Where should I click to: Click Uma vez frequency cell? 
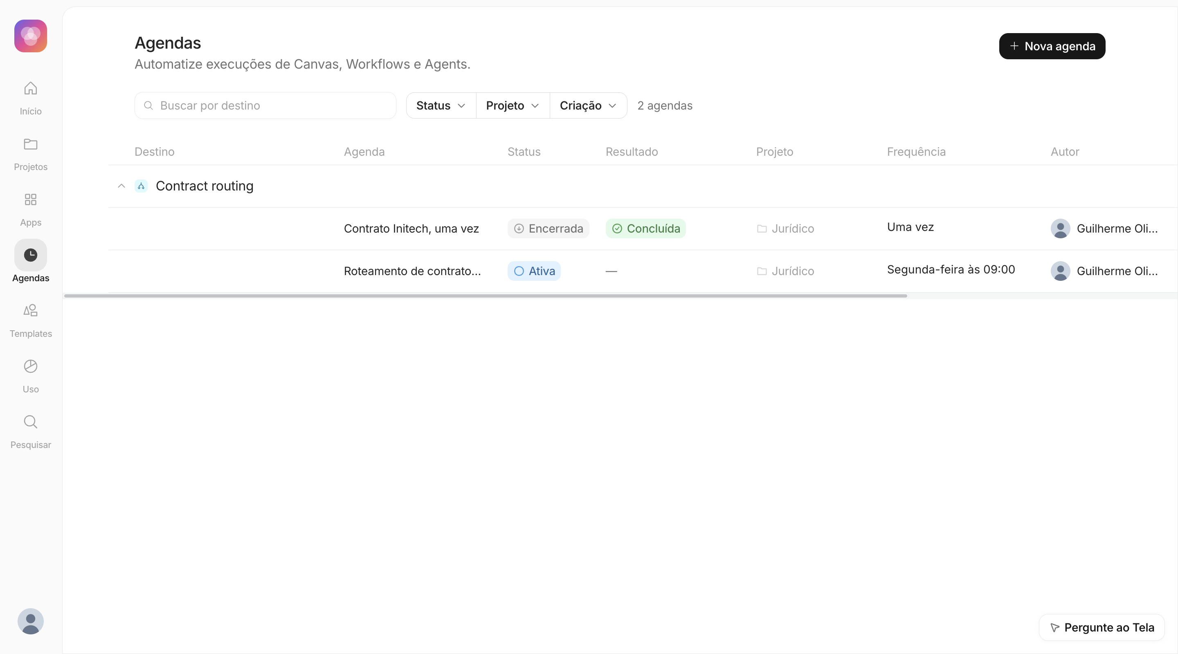(x=910, y=227)
